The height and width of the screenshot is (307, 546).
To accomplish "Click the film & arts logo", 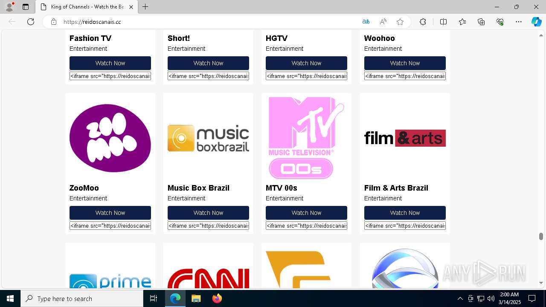I will click(x=405, y=138).
